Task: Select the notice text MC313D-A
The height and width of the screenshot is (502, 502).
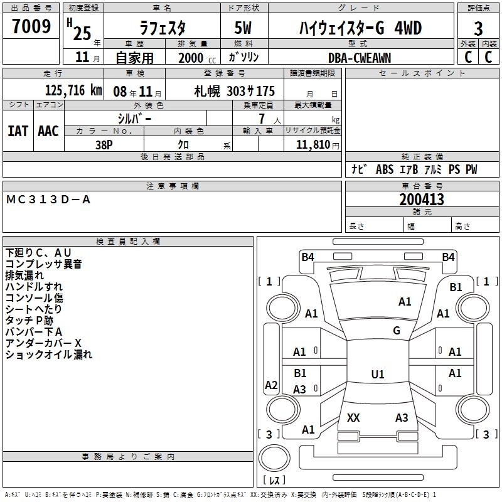Action: (x=49, y=200)
